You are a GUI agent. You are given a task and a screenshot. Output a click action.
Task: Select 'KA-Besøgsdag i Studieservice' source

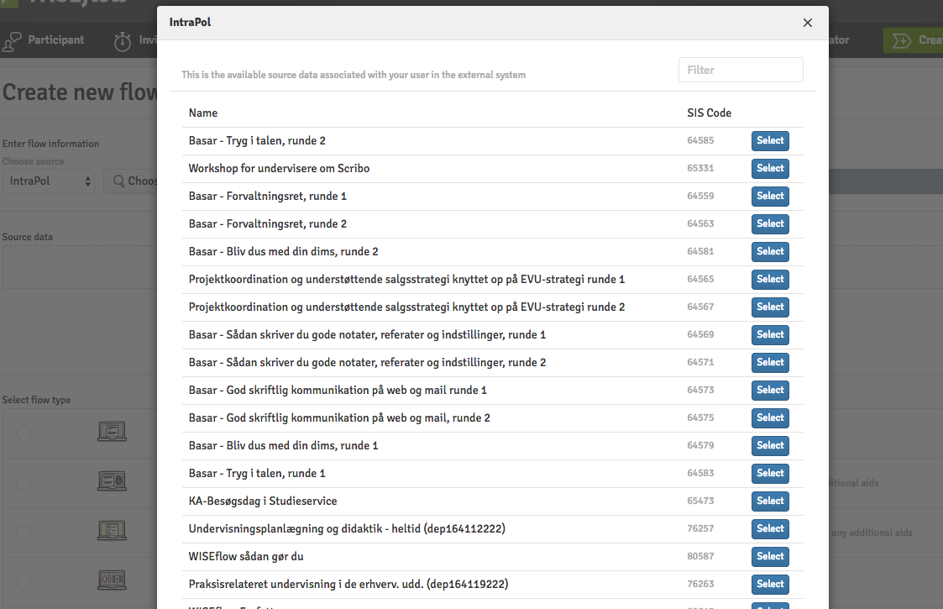point(769,501)
